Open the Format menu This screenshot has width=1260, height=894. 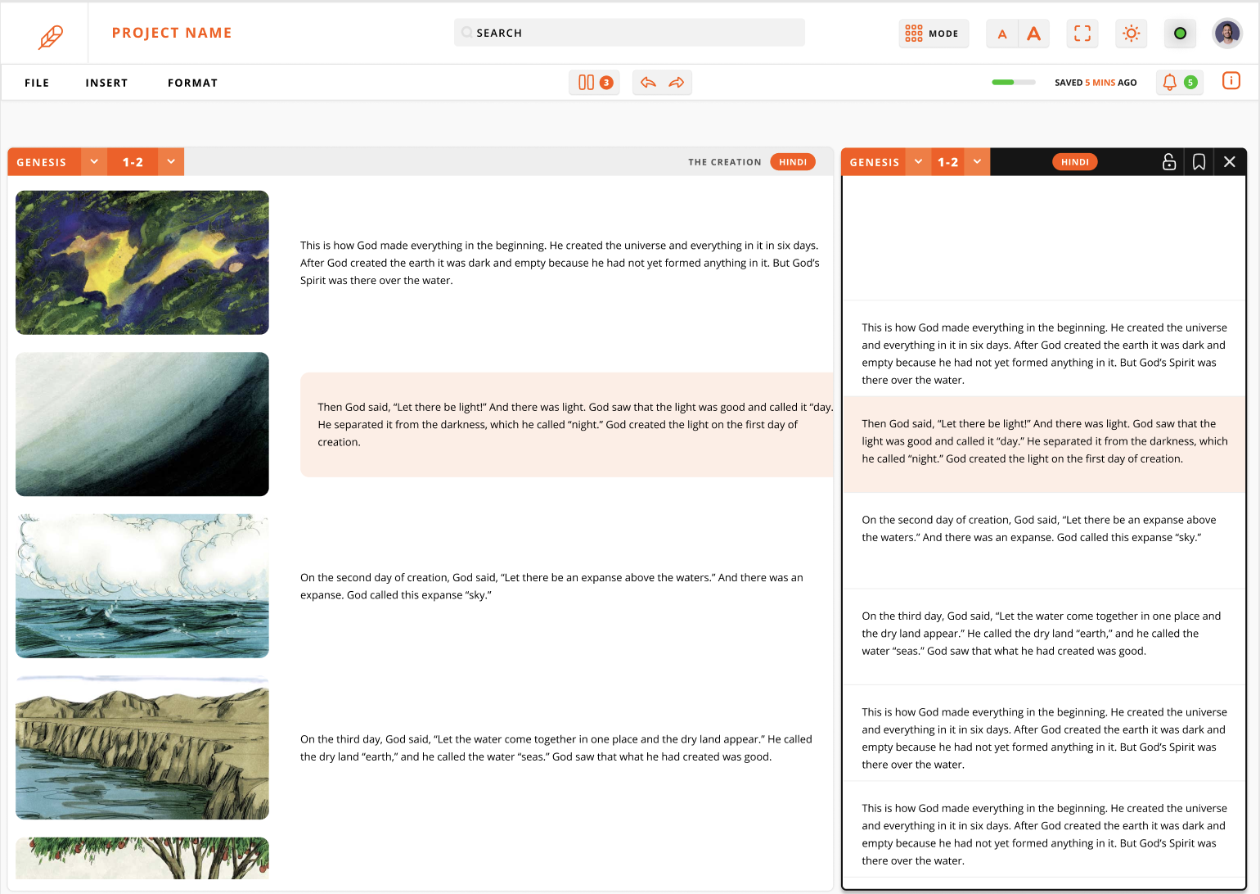click(192, 83)
